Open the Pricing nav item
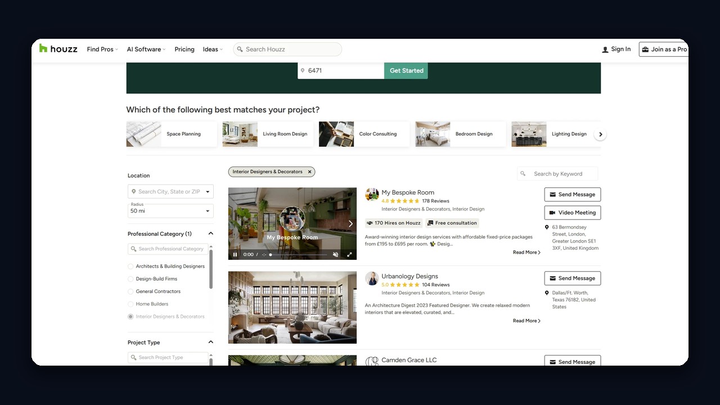Viewport: 720px width, 405px height. coord(184,49)
